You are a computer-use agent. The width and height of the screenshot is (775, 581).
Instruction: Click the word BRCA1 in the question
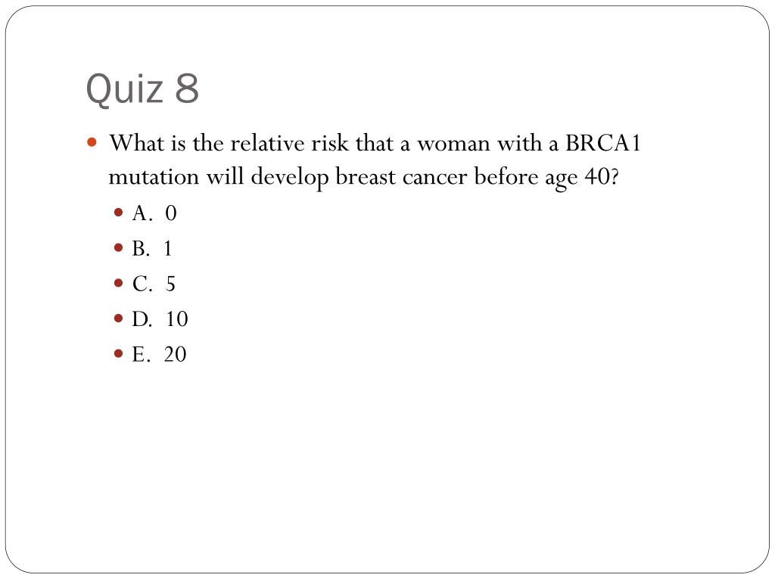[x=603, y=143]
